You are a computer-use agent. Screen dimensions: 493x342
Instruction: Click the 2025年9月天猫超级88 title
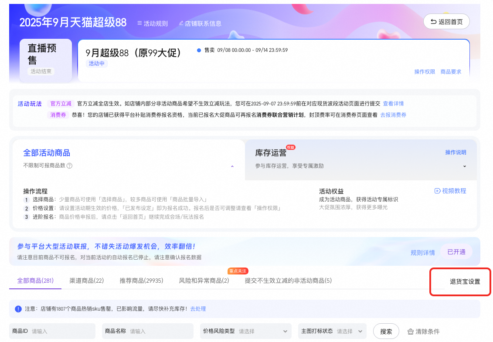coord(73,22)
